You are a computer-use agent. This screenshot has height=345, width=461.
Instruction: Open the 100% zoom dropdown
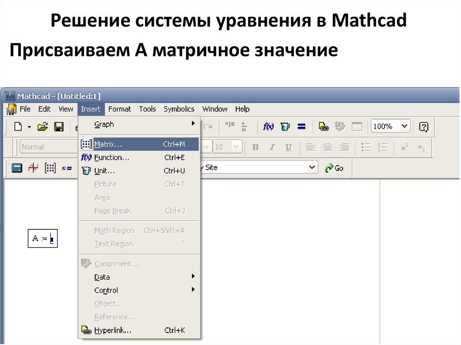[x=405, y=127]
